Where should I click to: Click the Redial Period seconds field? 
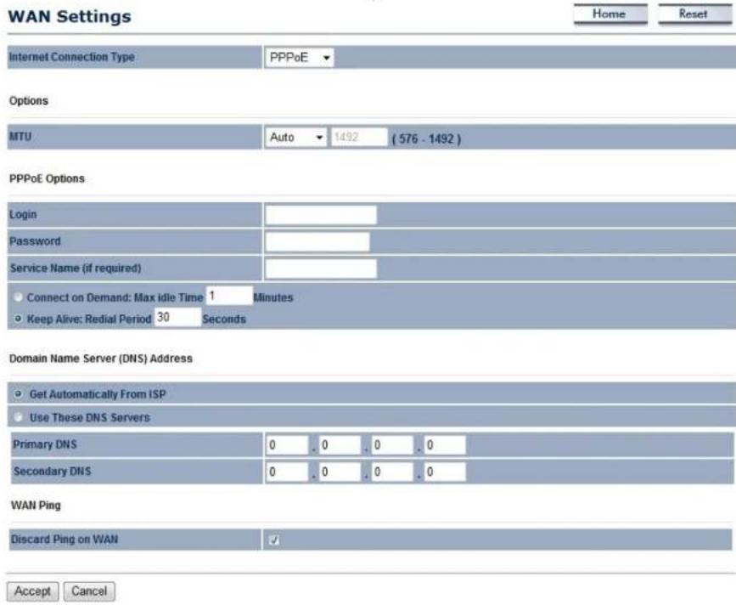177,317
